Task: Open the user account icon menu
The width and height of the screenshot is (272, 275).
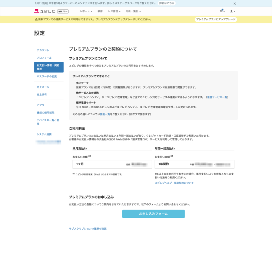Action: pyautogui.click(x=232, y=11)
